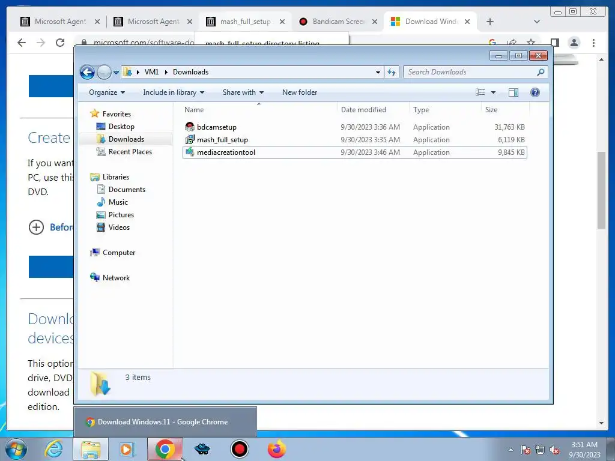Screen dimensions: 615x461
Task: Open Explorer help button
Action: click(535, 92)
